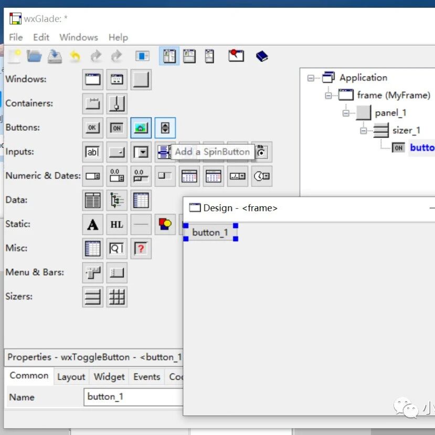This screenshot has height=435, width=435.
Task: Add a Slider from Numeric row
Action: pos(141,176)
